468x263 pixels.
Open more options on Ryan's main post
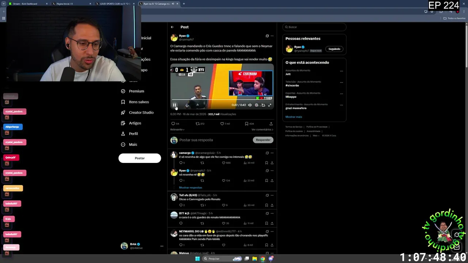click(272, 36)
